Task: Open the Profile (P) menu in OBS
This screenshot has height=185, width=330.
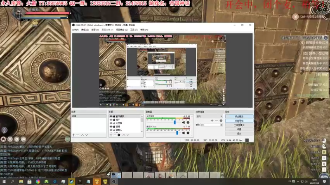Action: click(107, 30)
